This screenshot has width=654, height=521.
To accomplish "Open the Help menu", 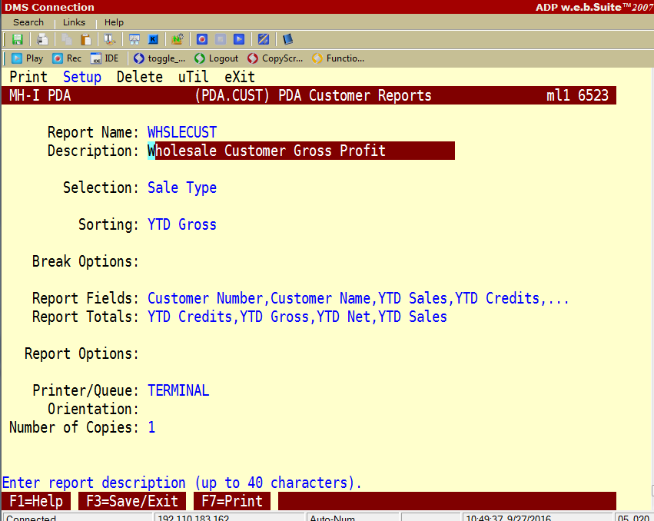I will 114,22.
